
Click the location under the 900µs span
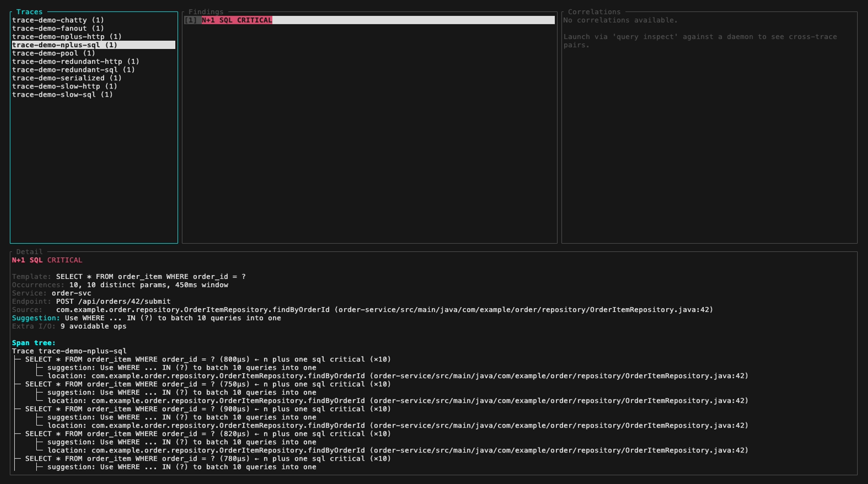point(398,425)
